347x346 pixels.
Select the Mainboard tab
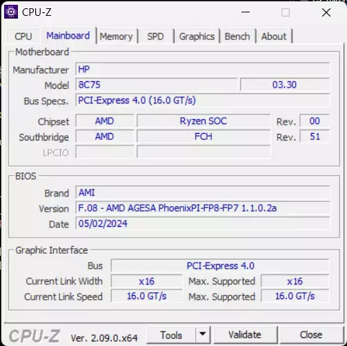[68, 36]
